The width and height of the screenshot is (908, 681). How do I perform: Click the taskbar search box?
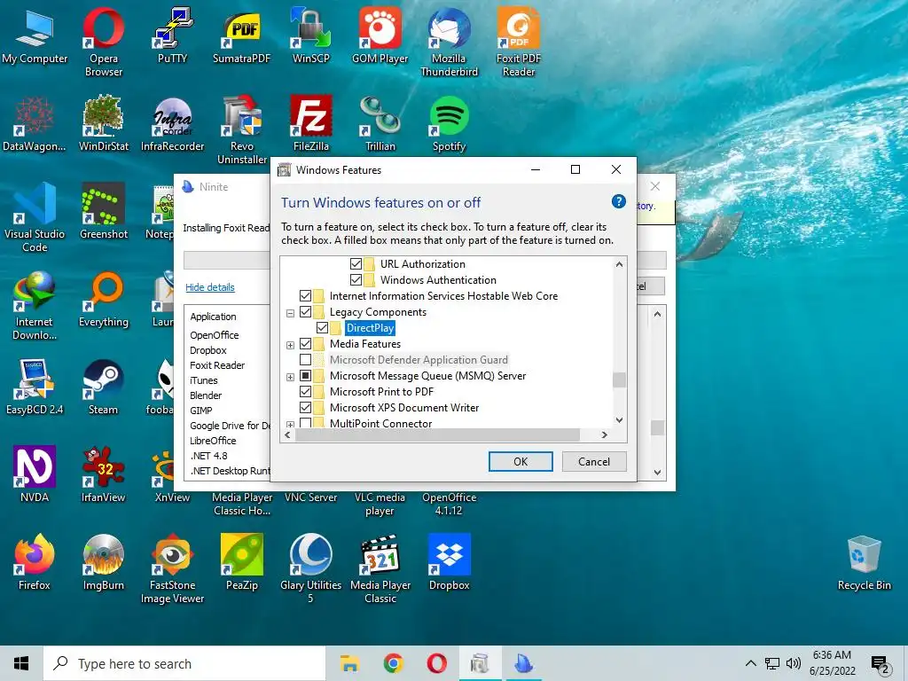pyautogui.click(x=184, y=663)
